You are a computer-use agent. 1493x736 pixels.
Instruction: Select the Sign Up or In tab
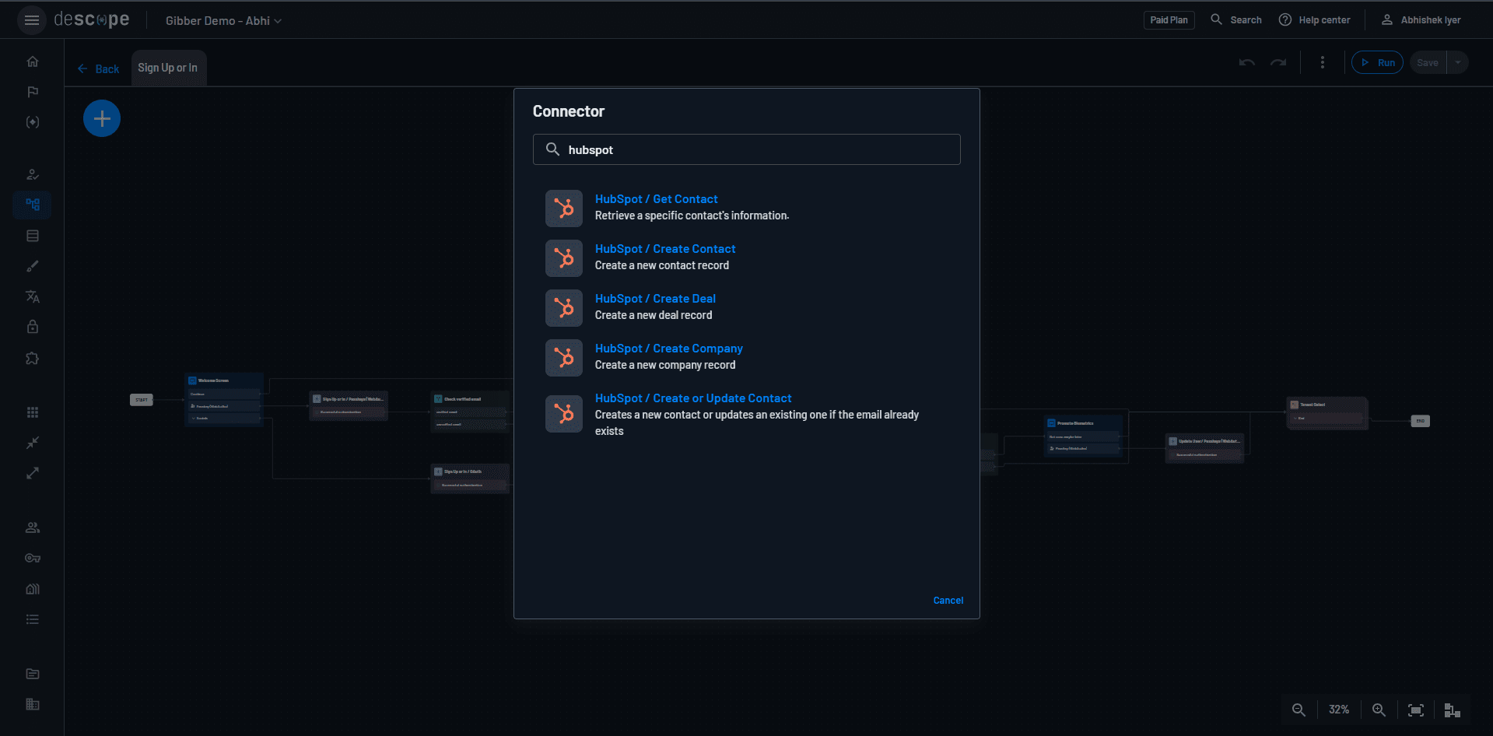pos(168,68)
